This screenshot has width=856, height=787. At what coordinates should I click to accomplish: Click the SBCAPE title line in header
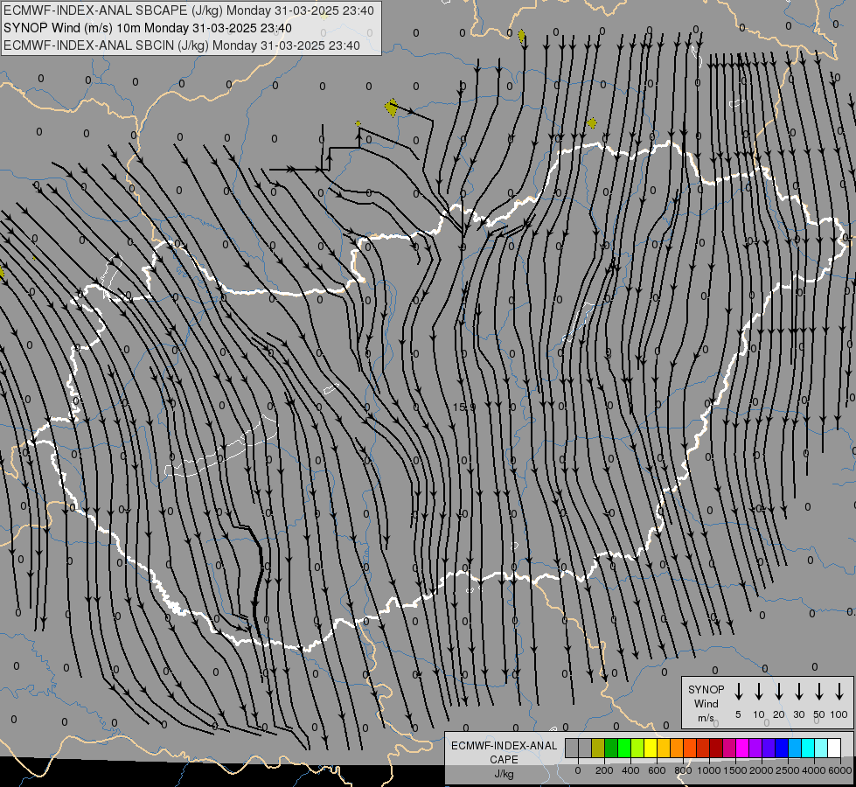tap(189, 10)
